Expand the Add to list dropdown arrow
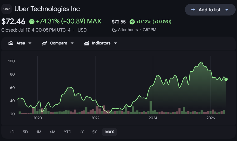 click(x=226, y=10)
